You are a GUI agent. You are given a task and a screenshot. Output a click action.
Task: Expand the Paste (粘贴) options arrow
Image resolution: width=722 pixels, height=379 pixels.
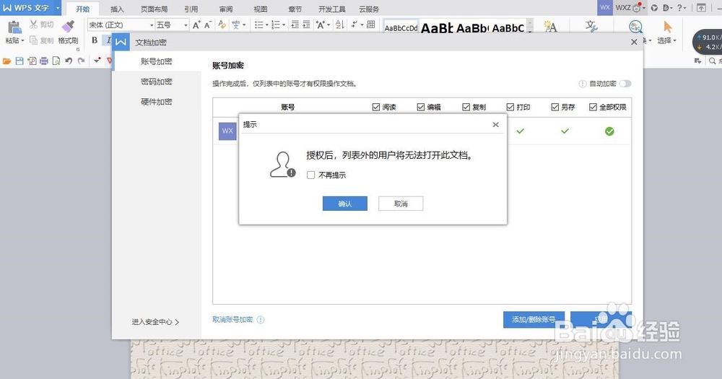point(22,40)
